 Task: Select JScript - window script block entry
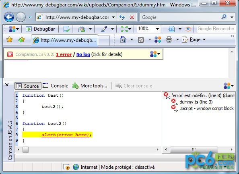point(206,108)
